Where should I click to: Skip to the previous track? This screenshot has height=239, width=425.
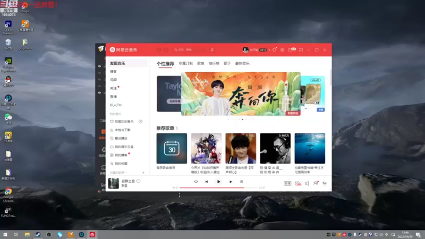pyautogui.click(x=207, y=182)
